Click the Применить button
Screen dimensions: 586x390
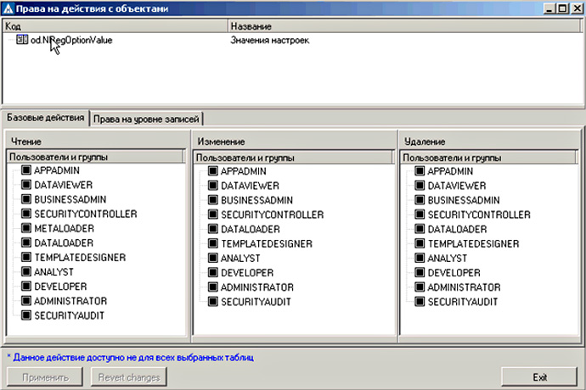point(46,376)
